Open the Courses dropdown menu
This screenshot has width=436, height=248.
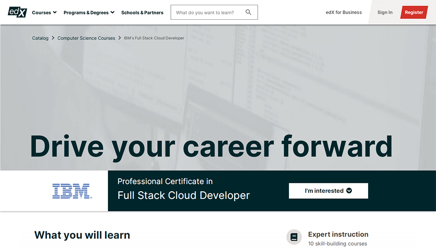pyautogui.click(x=44, y=12)
